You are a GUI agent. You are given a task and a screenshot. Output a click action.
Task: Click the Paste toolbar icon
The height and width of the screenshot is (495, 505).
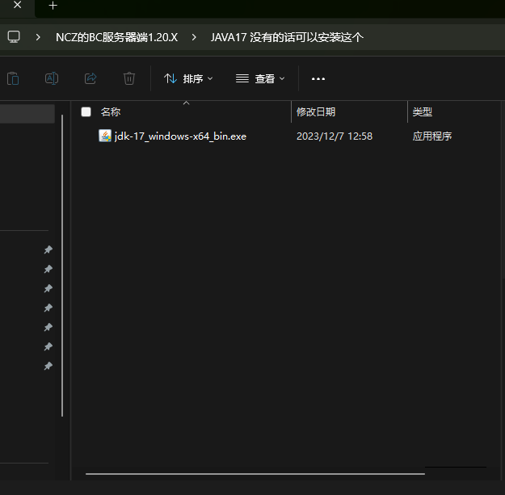click(13, 78)
